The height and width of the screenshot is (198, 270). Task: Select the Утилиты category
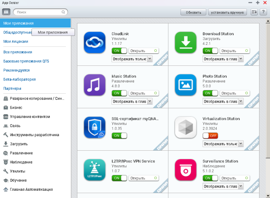pos(14,171)
